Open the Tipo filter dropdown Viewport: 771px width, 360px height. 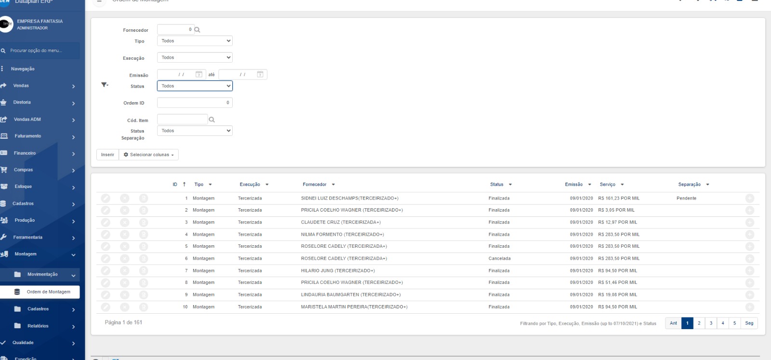(195, 41)
